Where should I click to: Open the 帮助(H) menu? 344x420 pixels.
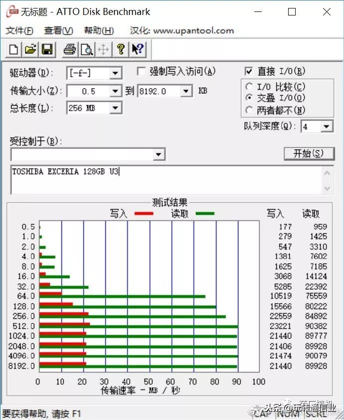(x=99, y=30)
